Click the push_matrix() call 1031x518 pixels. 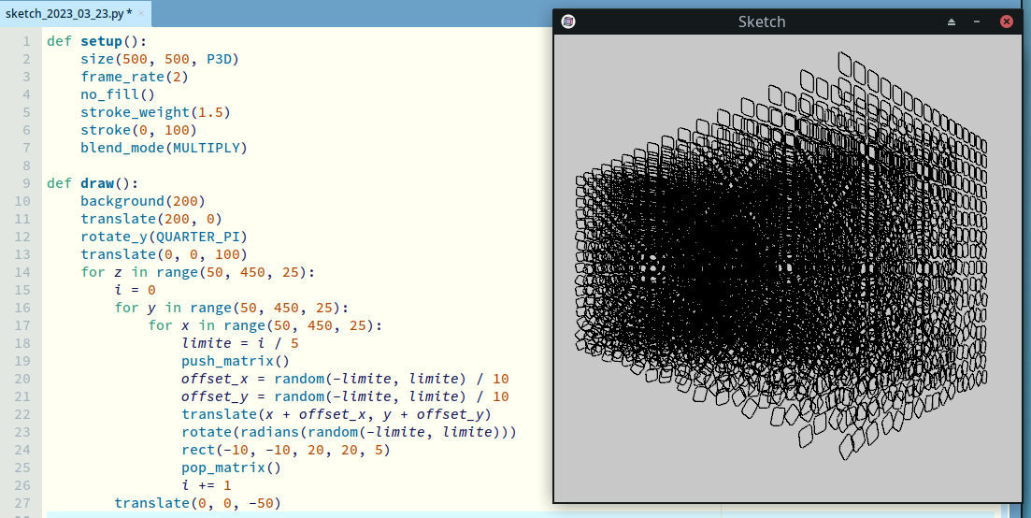point(236,361)
